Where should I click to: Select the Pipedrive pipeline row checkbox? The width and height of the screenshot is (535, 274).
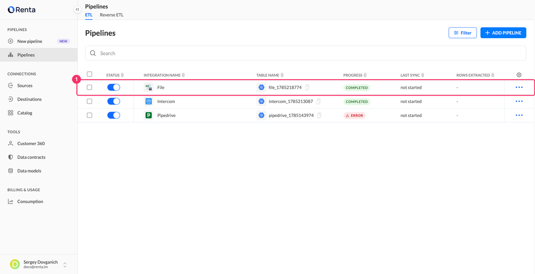coord(89,115)
